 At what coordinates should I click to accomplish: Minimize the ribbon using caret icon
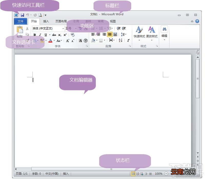point(192,21)
